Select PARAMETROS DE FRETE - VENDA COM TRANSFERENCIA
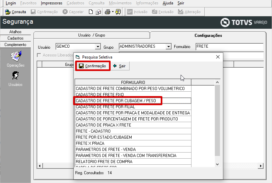Screen dimensions: 272x183 133,155
